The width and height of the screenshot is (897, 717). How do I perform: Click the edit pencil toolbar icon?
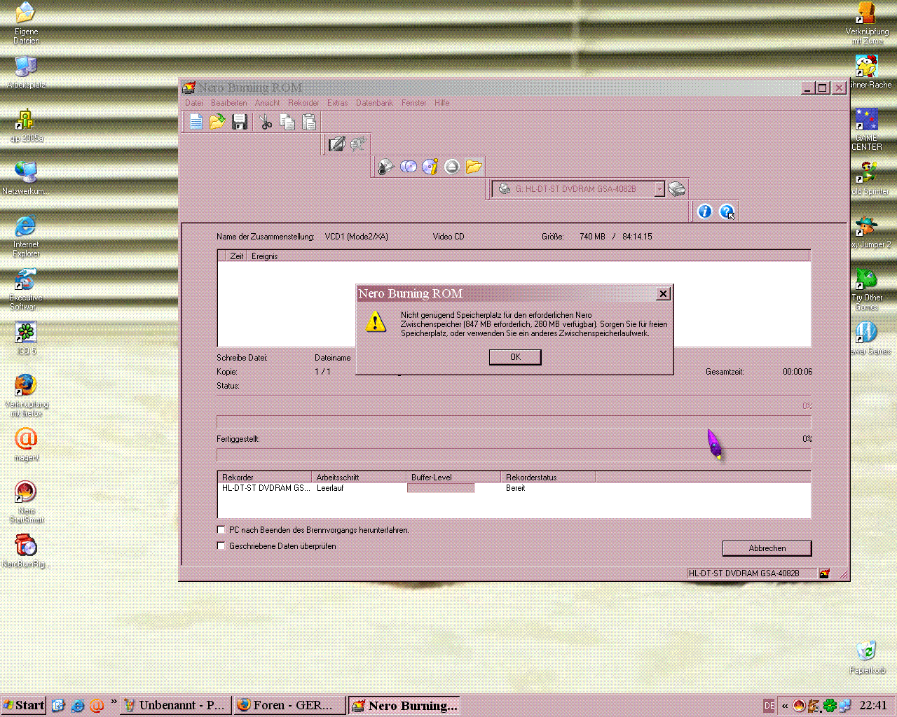coord(337,144)
